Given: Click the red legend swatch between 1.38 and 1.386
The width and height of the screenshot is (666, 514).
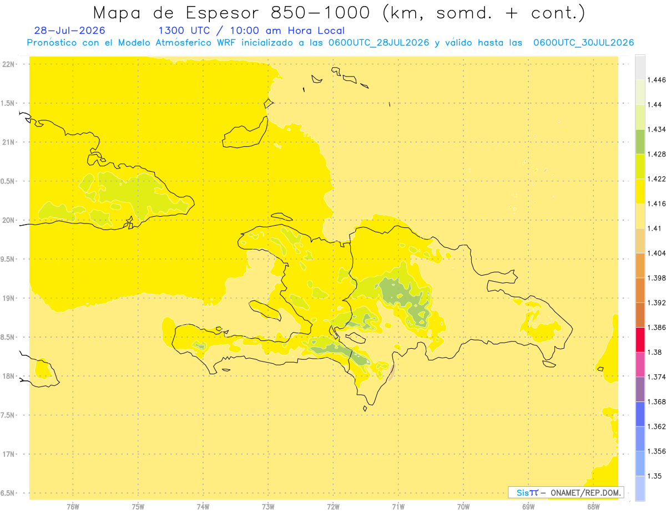Looking at the screenshot, I should 640,339.
